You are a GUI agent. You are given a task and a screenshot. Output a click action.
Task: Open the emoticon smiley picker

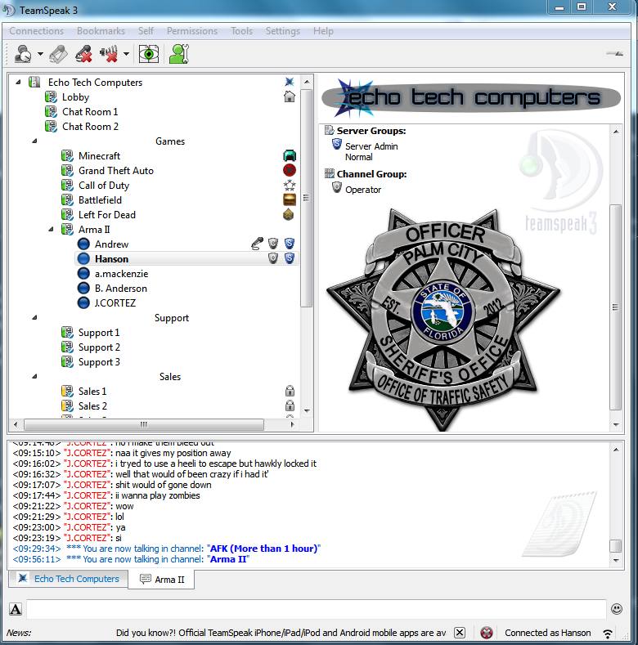pyautogui.click(x=617, y=609)
